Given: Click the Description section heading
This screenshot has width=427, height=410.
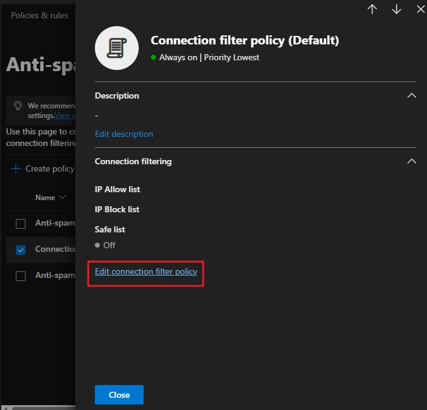Looking at the screenshot, I should point(117,96).
